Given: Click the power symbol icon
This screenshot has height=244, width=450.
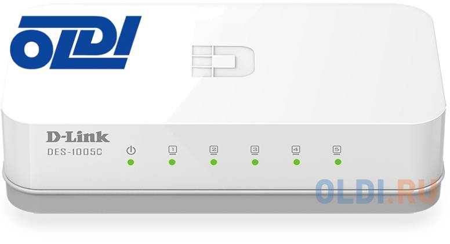Looking at the screenshot, I should 131,150.
